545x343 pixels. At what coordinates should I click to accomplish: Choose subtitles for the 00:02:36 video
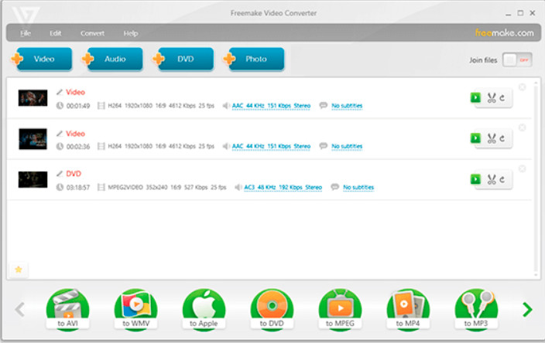pos(347,146)
